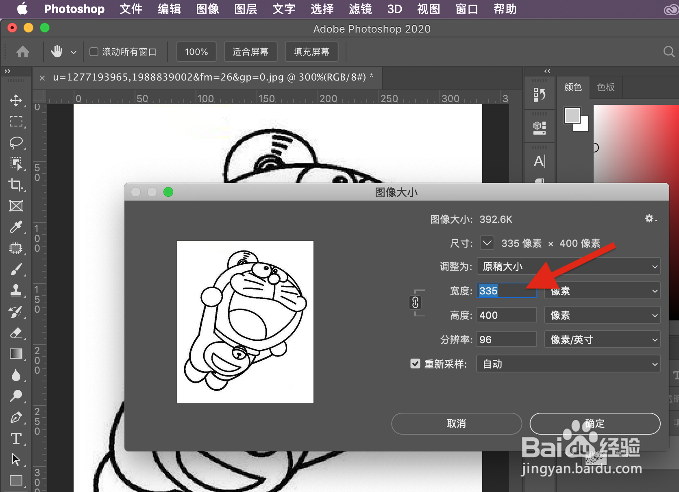Viewport: 679px width, 492px height.
Task: Collapse the right panels double-arrow
Action: coord(547,71)
